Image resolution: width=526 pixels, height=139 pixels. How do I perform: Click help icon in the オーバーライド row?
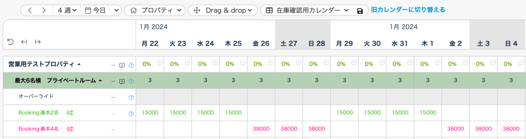(x=131, y=97)
